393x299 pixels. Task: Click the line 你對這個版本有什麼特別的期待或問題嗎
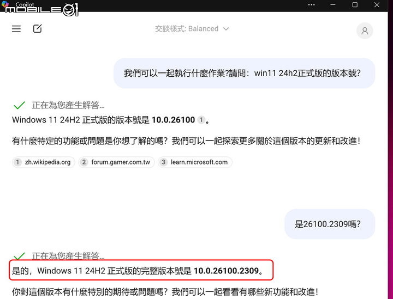165,292
